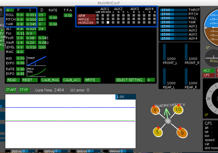Click the green ACC sensor indicator
This screenshot has height=153, width=218.
tap(208, 71)
